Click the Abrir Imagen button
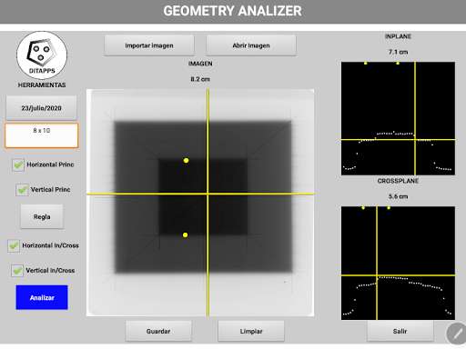The width and height of the screenshot is (466, 349). [x=251, y=45]
